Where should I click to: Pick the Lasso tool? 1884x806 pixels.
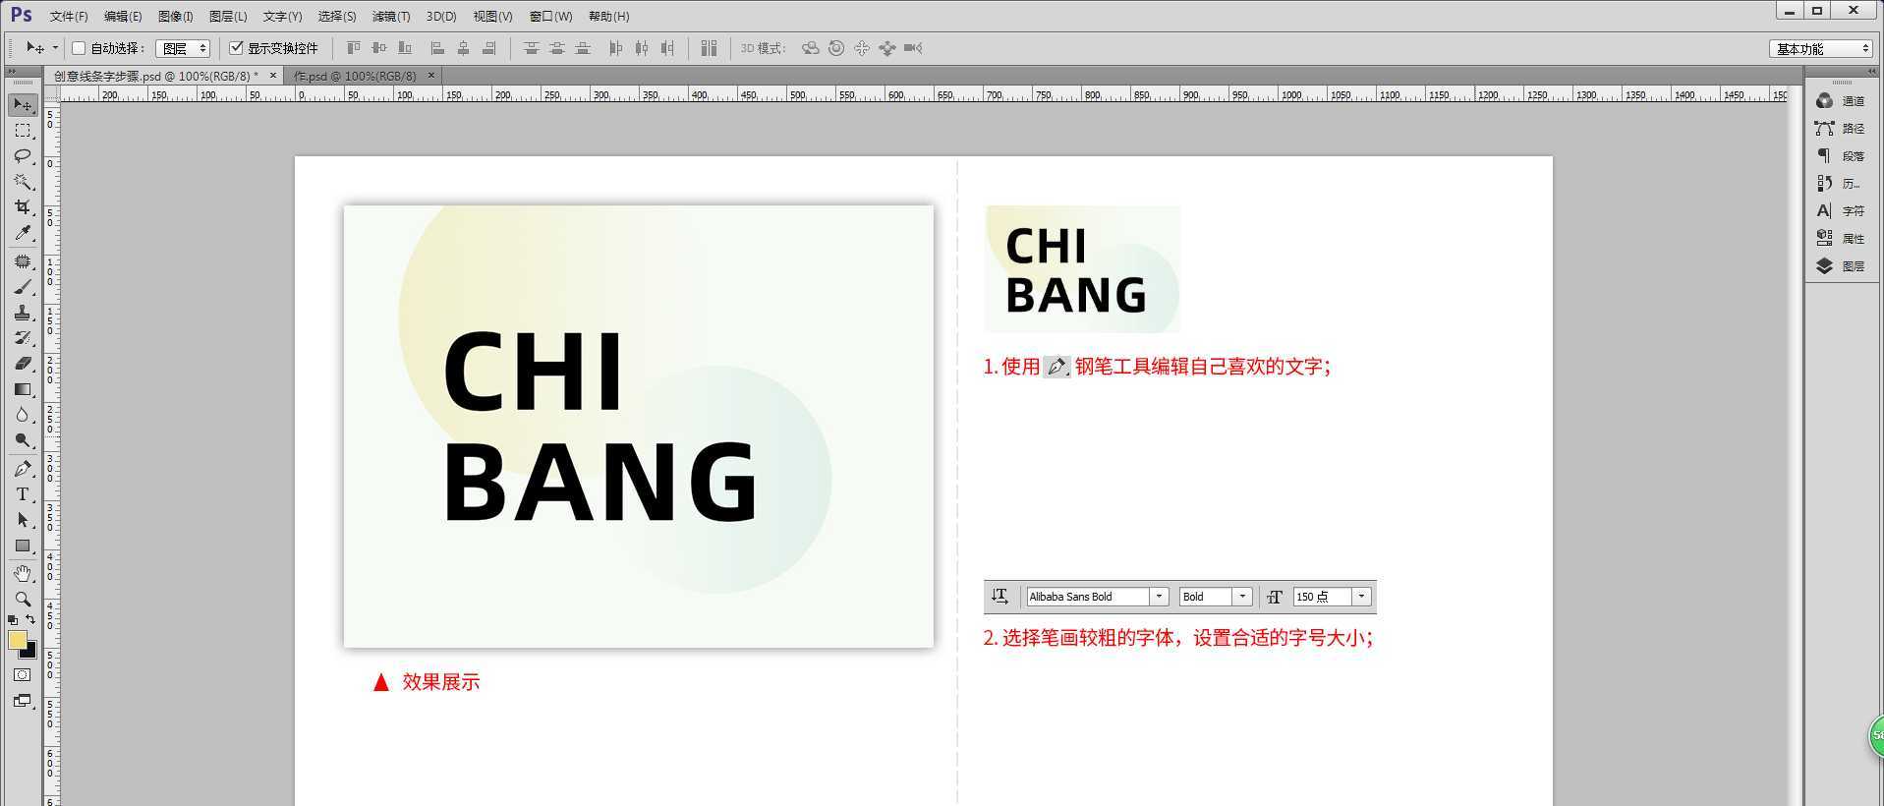[x=23, y=156]
